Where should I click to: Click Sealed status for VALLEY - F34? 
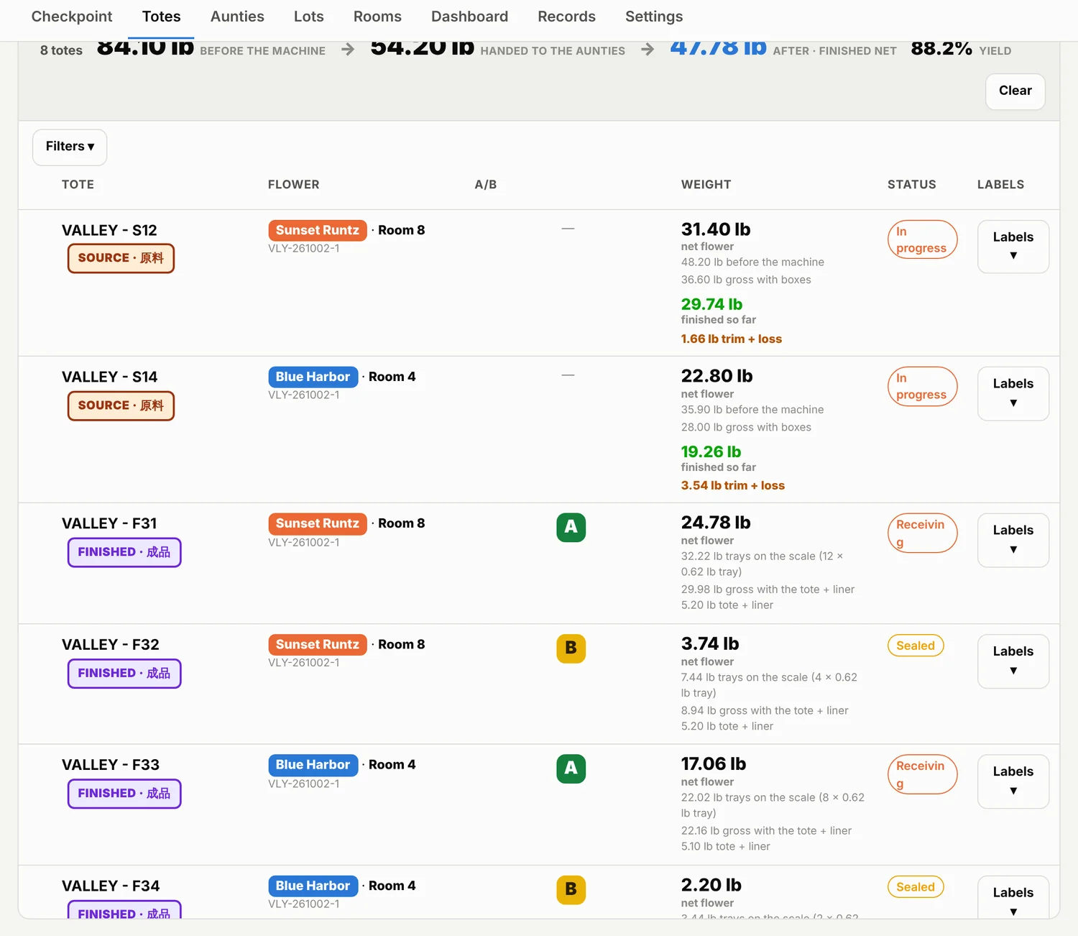(x=916, y=887)
